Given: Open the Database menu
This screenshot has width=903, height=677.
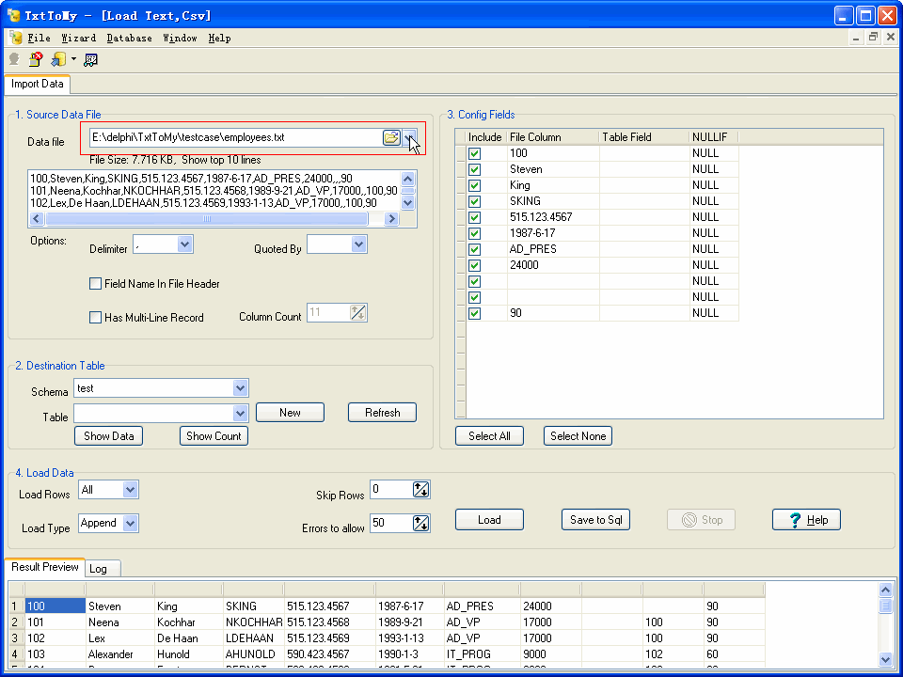Looking at the screenshot, I should 129,38.
